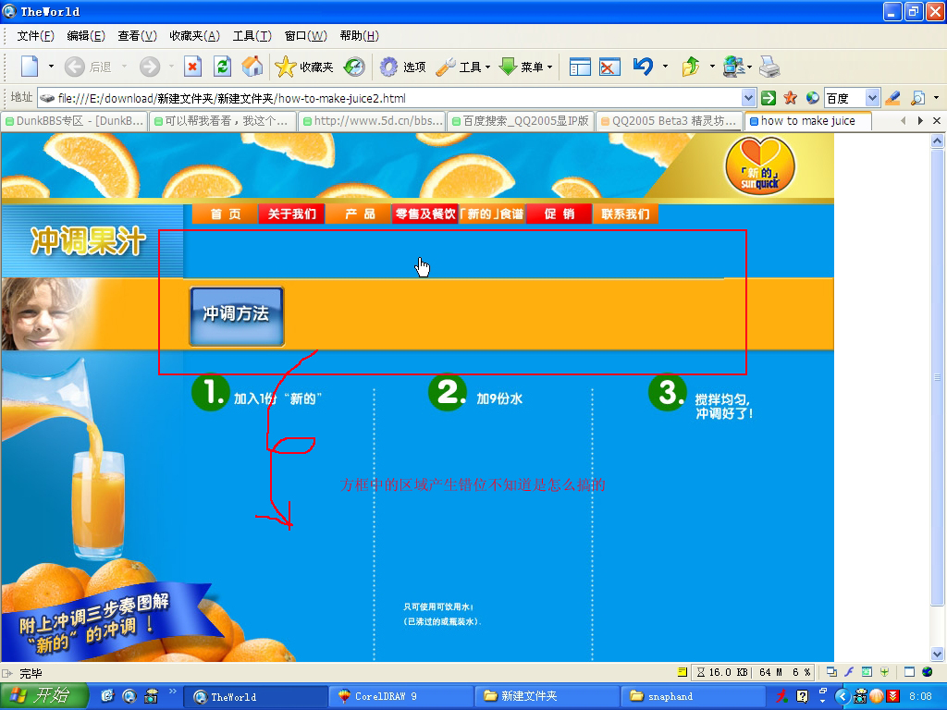This screenshot has height=710, width=947.
Task: Click the globe search-engine icon
Action: point(812,98)
